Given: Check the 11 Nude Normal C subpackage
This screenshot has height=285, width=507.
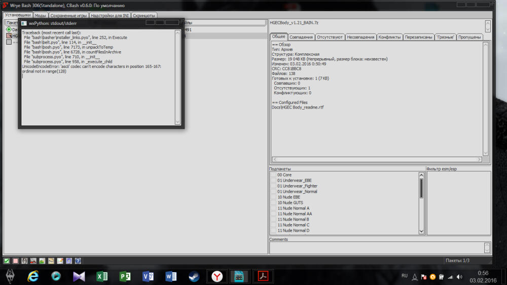Looking at the screenshot, I should (x=274, y=225).
